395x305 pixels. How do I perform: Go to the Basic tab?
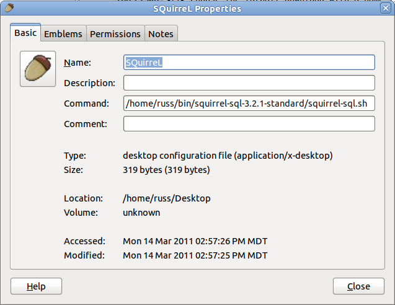(x=25, y=33)
